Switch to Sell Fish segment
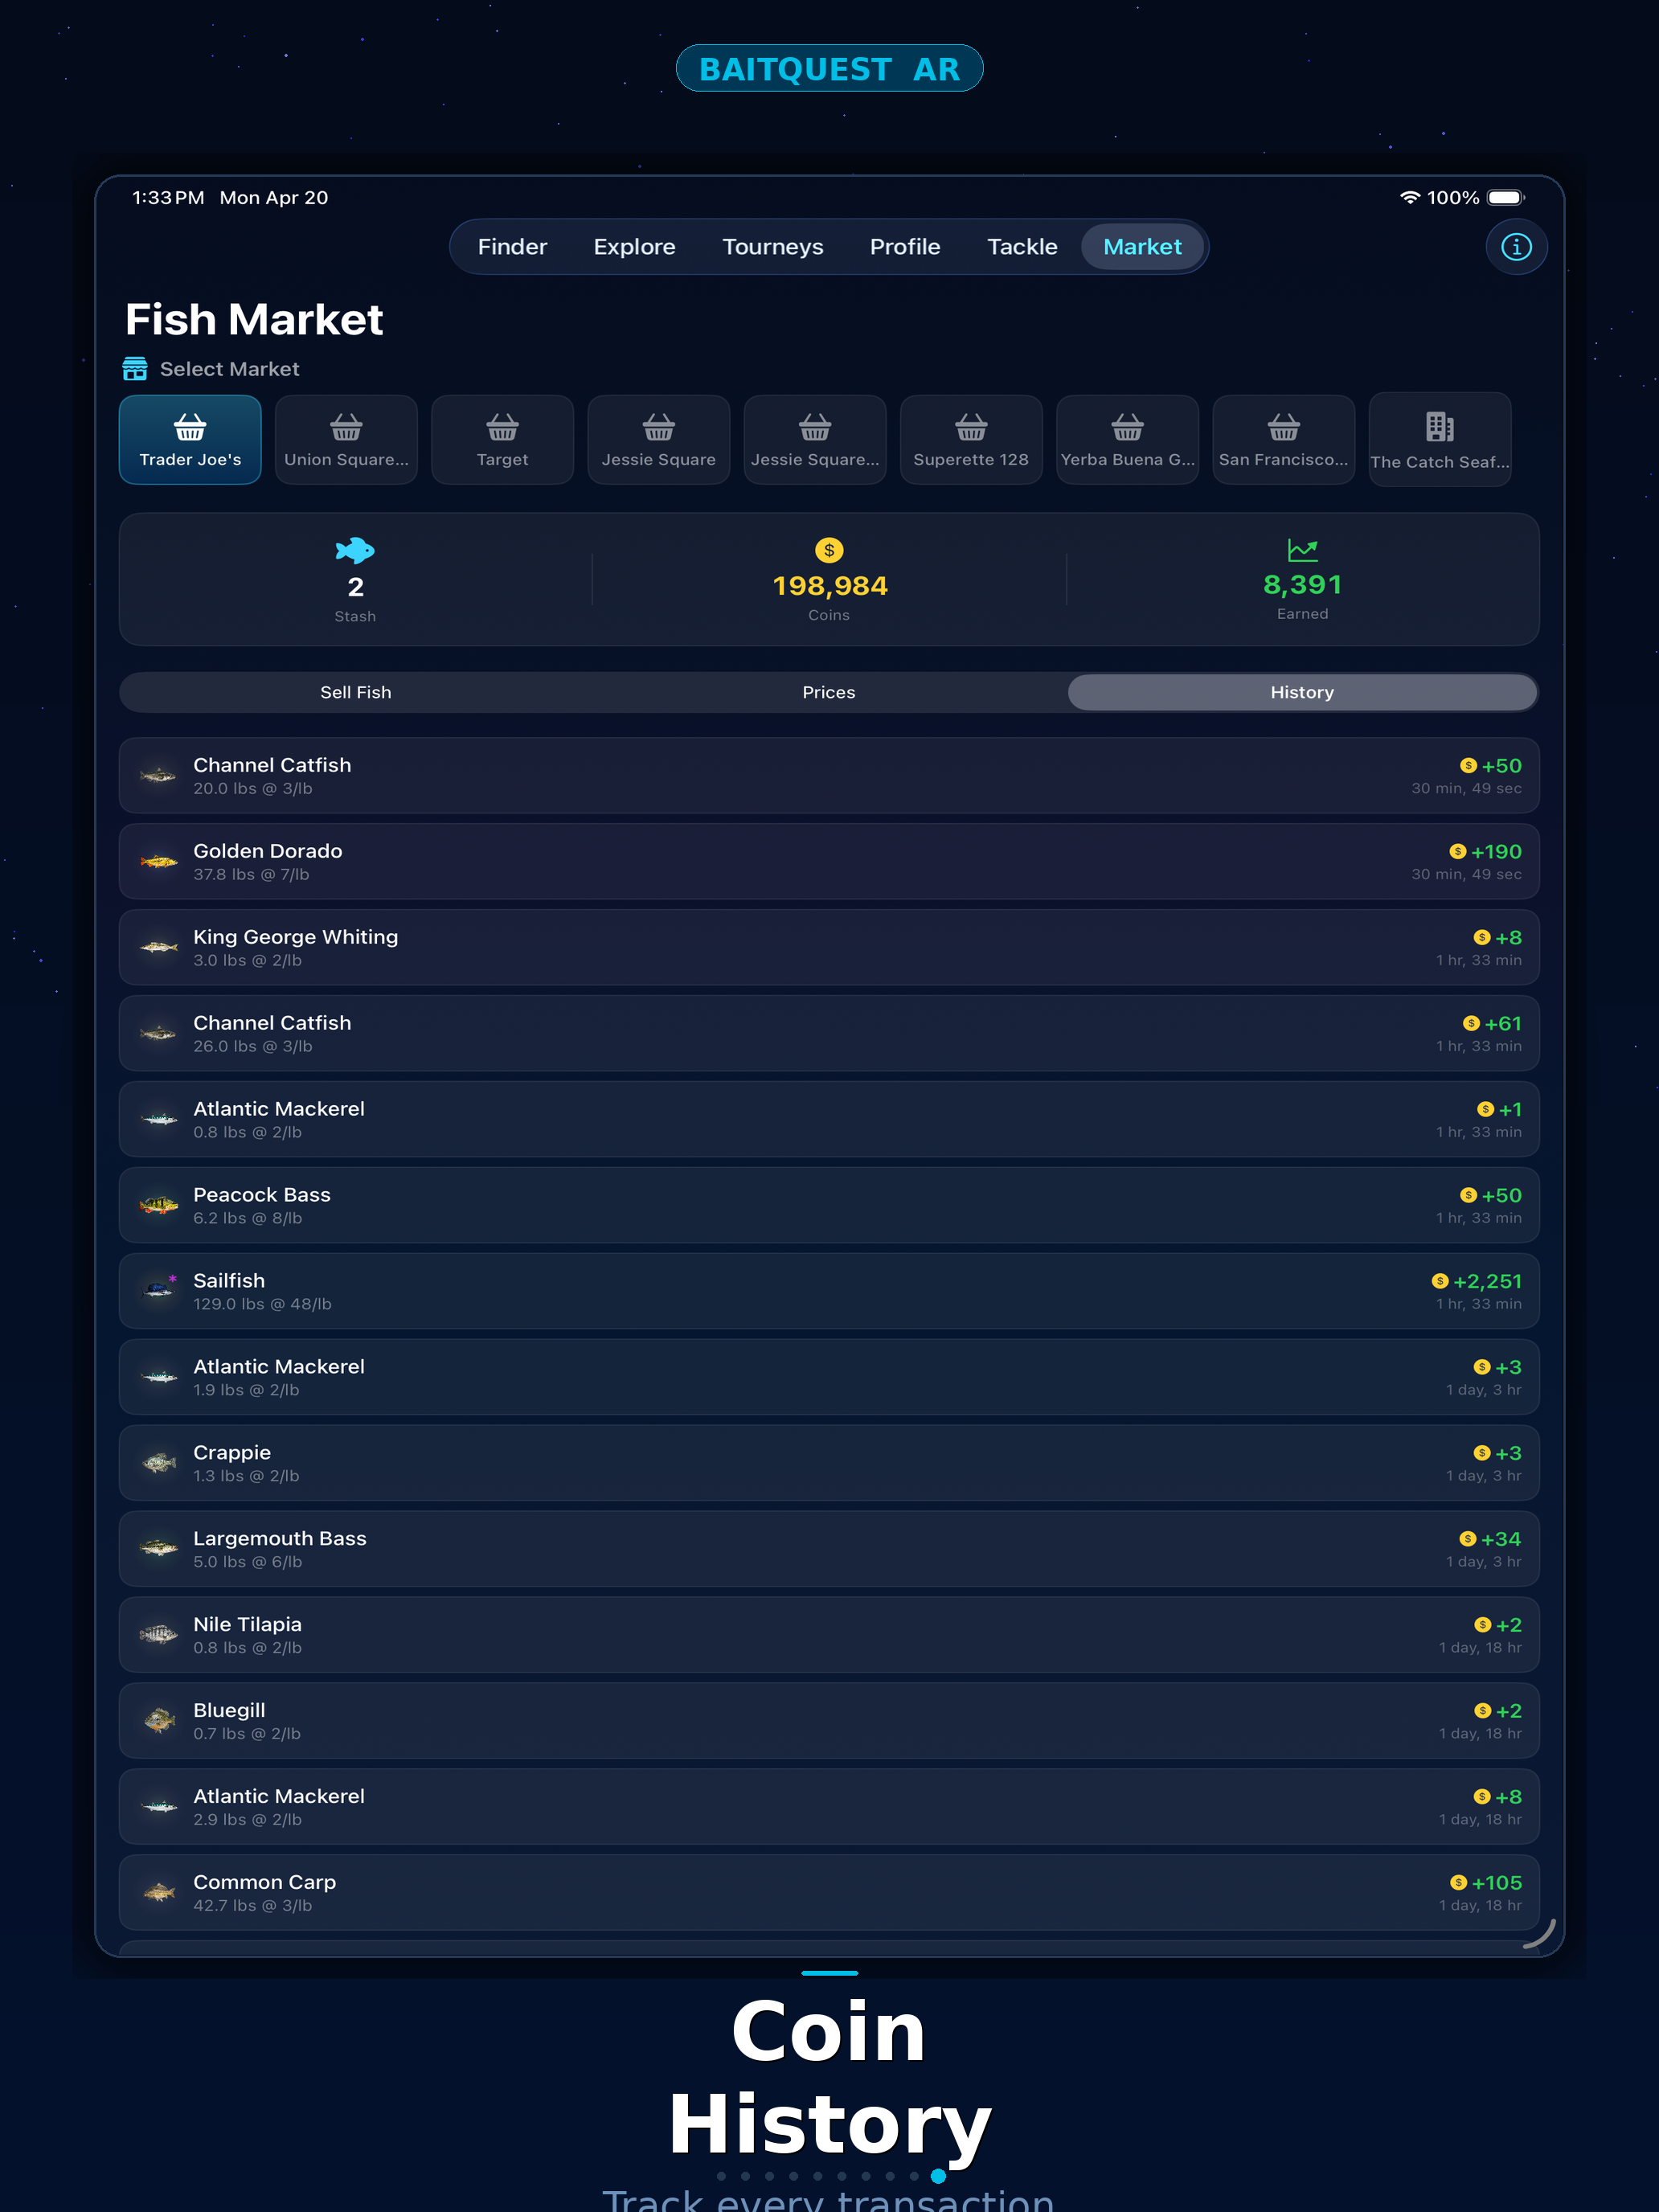This screenshot has width=1659, height=2212. [356, 692]
